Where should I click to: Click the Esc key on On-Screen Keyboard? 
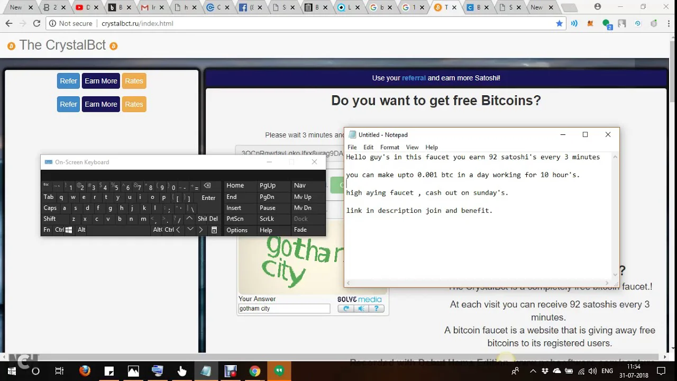point(47,186)
